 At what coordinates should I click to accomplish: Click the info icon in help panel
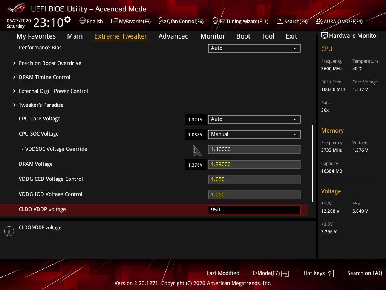point(9,231)
